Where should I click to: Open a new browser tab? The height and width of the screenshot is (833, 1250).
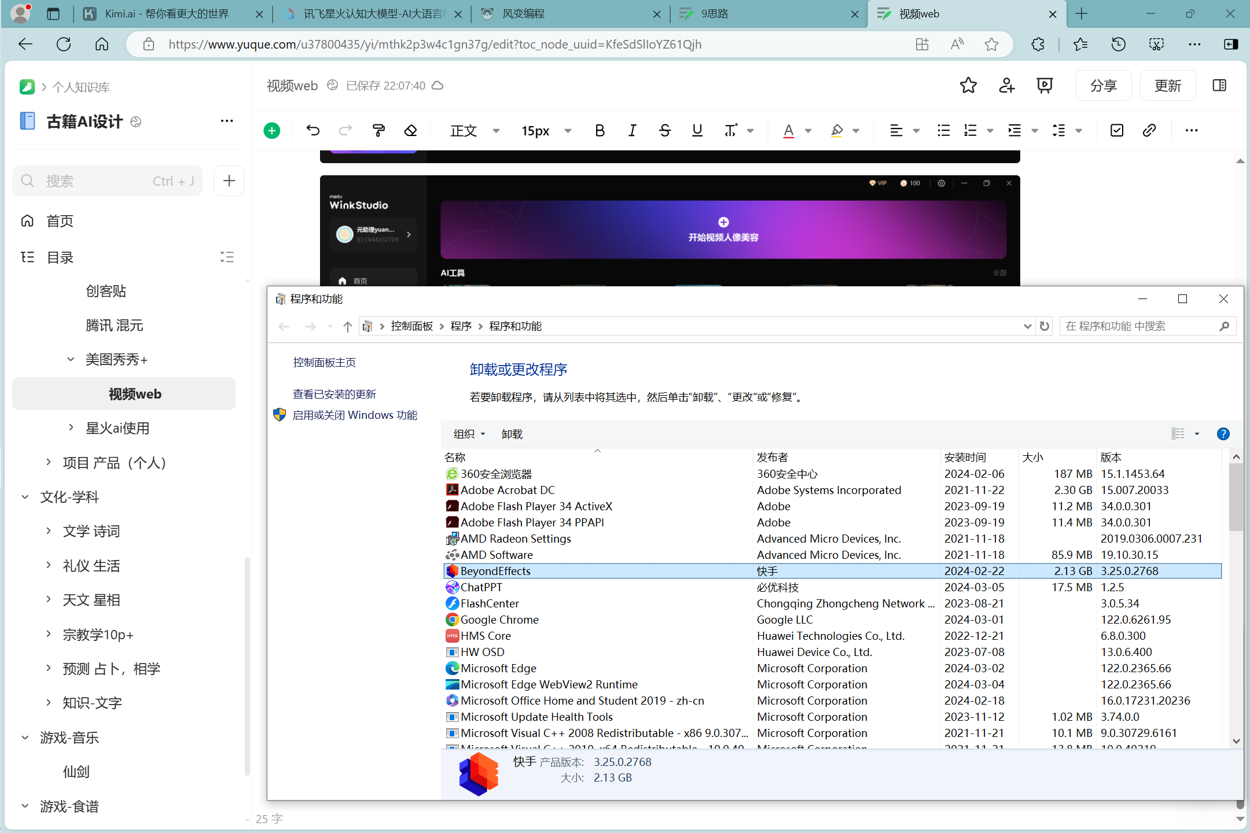1081,14
